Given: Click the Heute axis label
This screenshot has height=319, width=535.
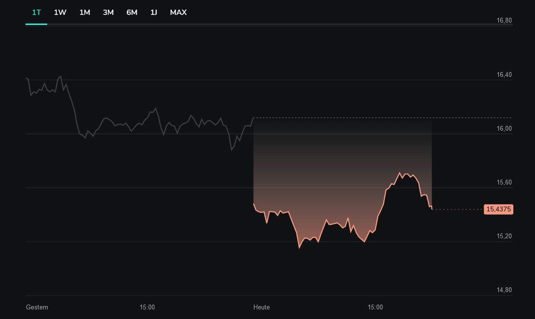Looking at the screenshot, I should 261,307.
